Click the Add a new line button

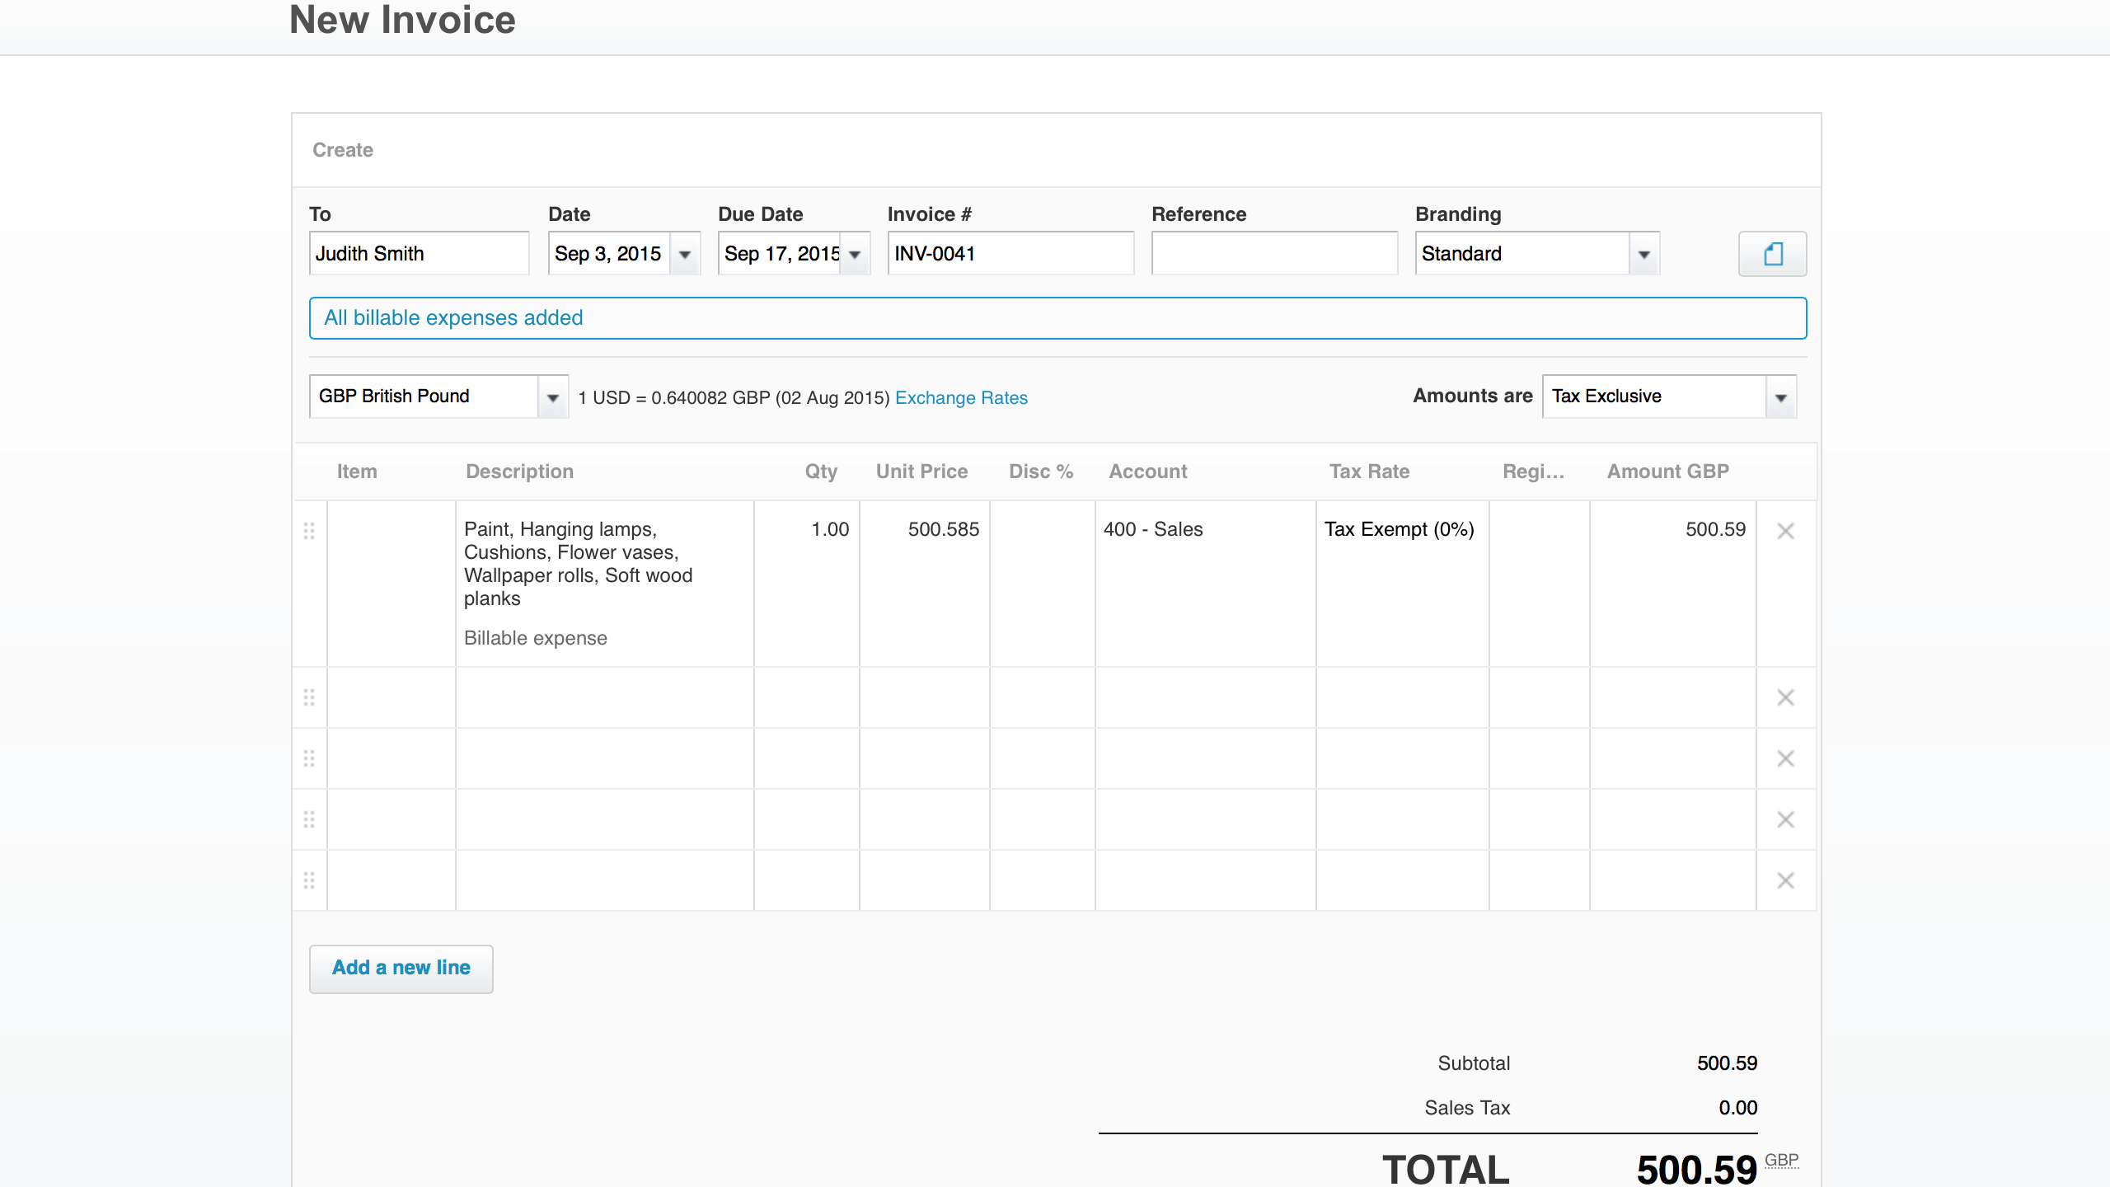pyautogui.click(x=400, y=969)
